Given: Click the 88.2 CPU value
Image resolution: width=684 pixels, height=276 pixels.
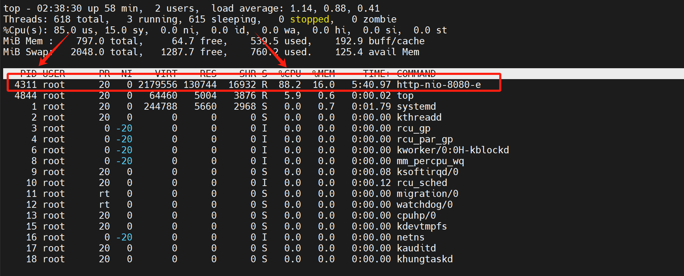Looking at the screenshot, I should coord(290,85).
